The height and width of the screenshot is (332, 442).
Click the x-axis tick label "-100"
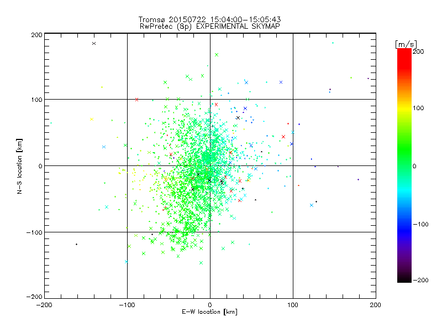[127, 305]
